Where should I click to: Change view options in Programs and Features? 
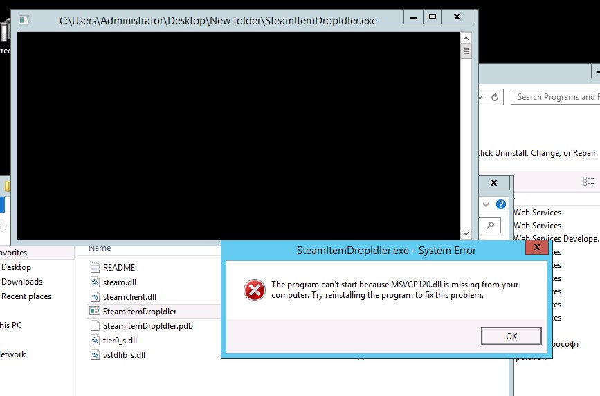coord(588,181)
